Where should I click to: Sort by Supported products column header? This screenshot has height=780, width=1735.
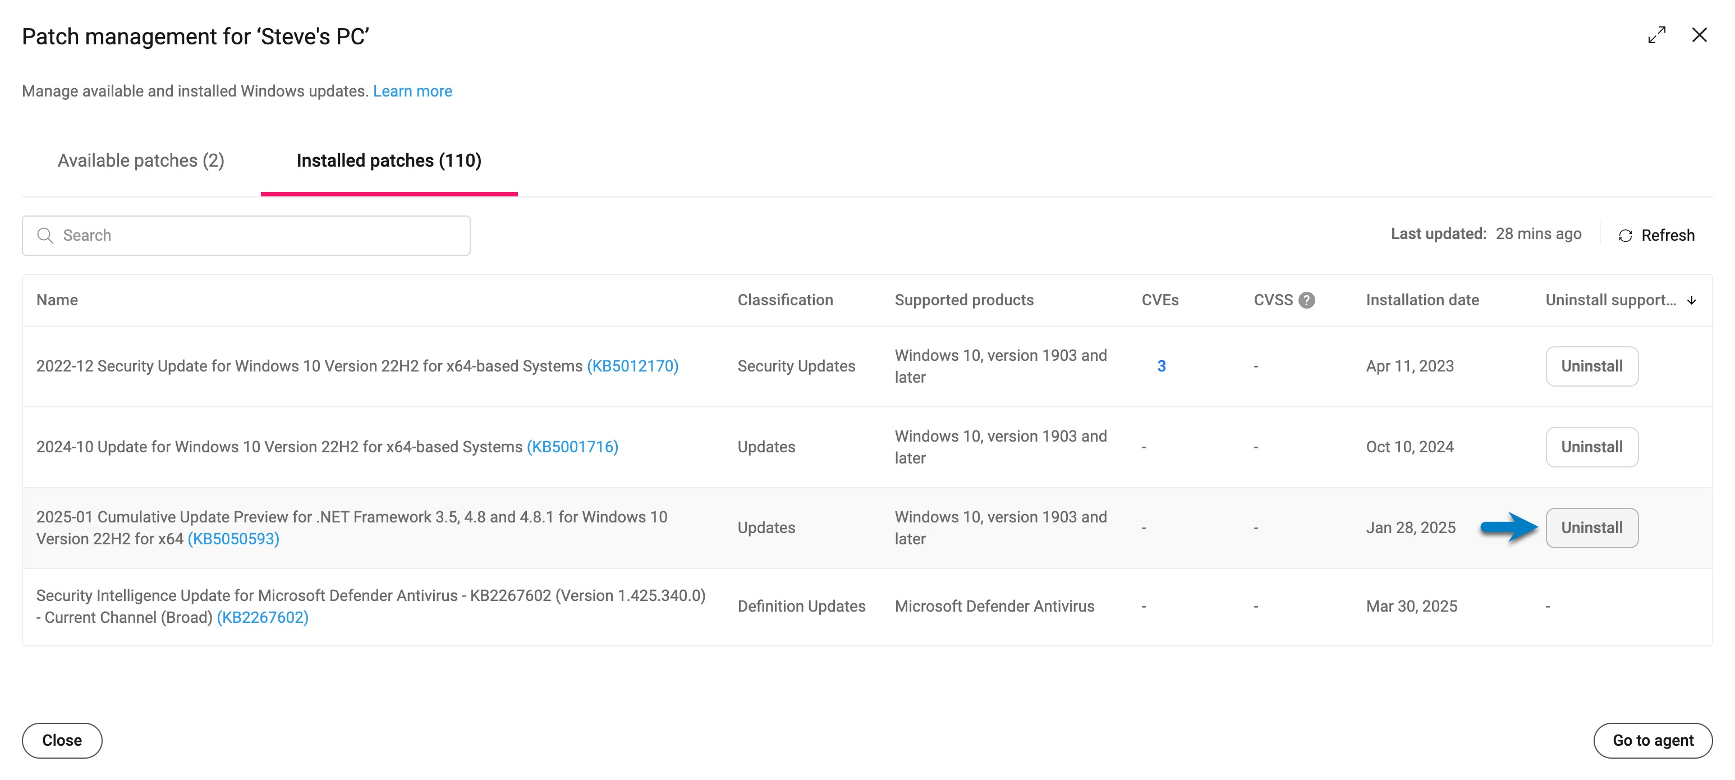963,300
